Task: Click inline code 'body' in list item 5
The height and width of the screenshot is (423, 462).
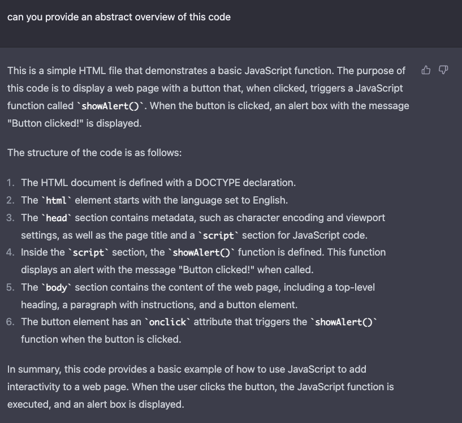Action: point(57,287)
